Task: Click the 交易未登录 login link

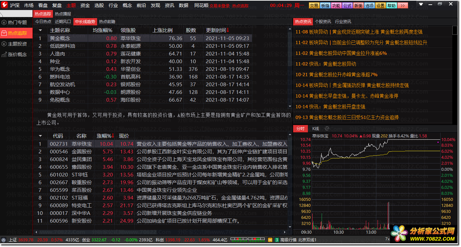Action: coord(219,6)
